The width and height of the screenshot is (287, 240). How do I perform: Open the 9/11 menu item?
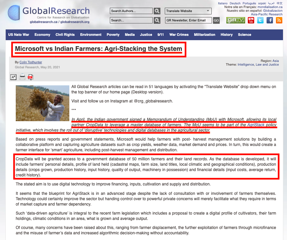coord(160,34)
